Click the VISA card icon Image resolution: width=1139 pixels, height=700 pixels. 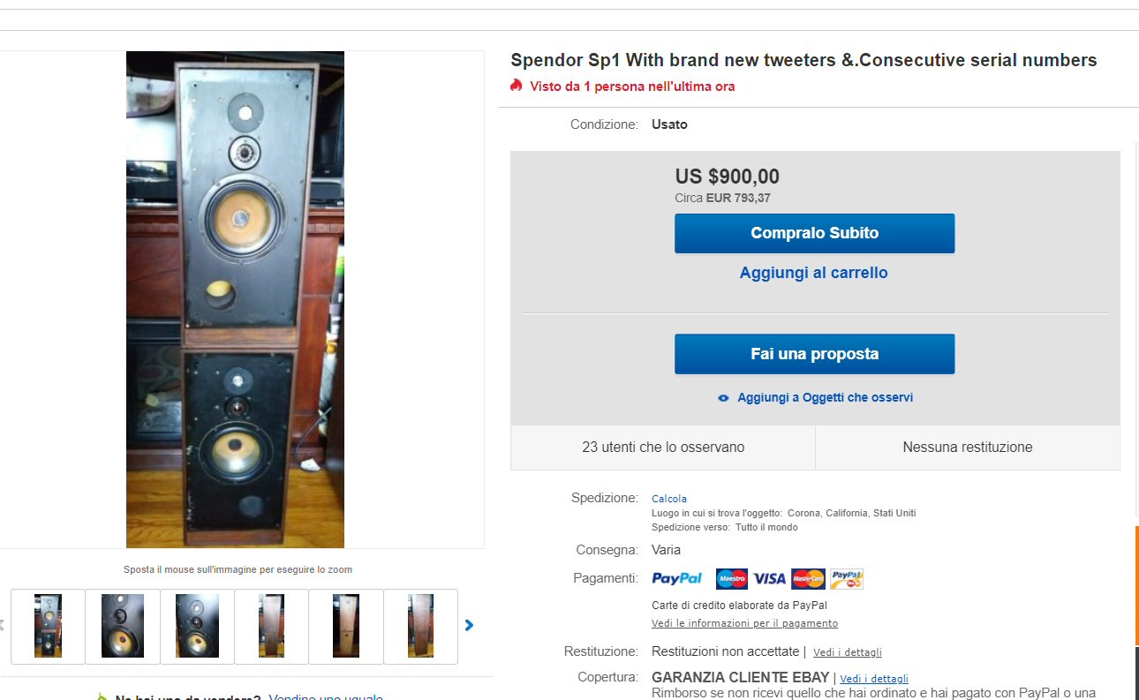tap(769, 579)
